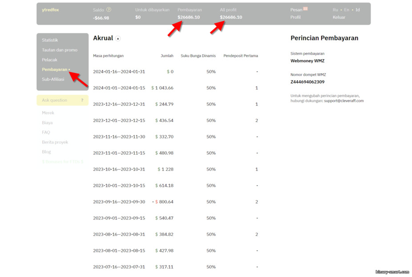Select the negative $ 800.64 amount
Image resolution: width=412 pixels, height=277 pixels.
[163, 202]
